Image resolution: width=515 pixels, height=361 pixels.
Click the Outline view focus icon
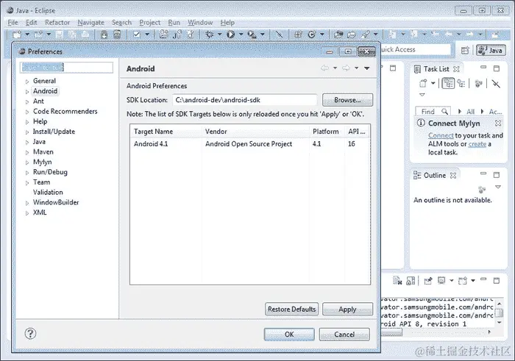482,190
